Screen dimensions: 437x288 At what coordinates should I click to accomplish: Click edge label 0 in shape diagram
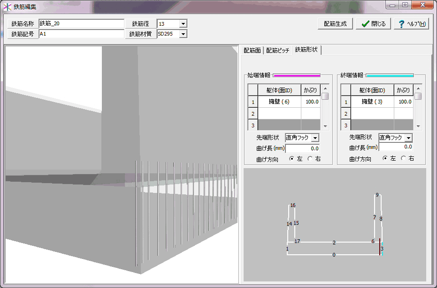[334, 255]
